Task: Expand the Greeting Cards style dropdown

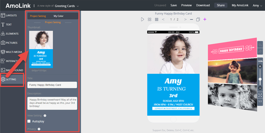Action: click(67, 6)
